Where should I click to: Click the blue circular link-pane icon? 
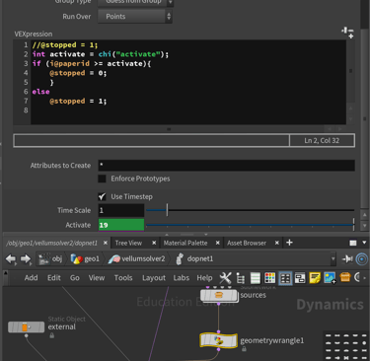(362, 259)
